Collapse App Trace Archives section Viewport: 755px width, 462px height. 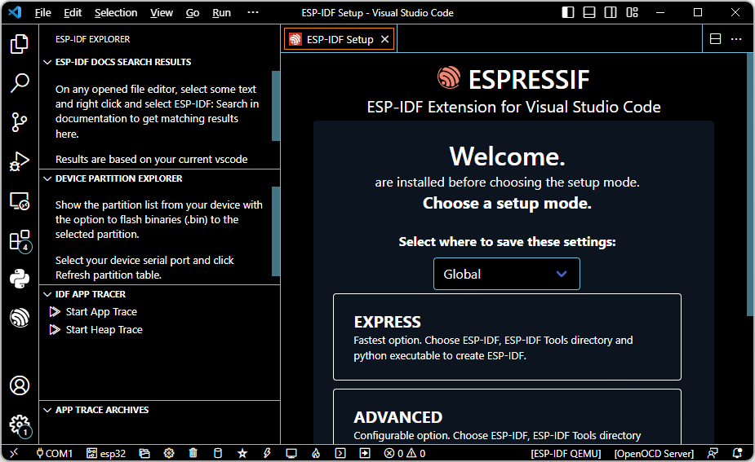coord(159,410)
